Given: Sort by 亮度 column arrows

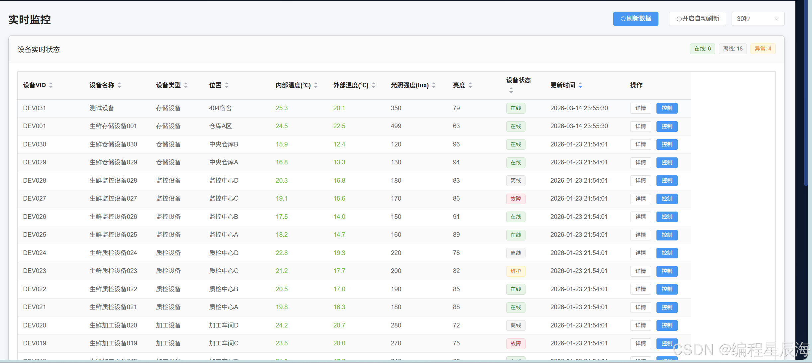Looking at the screenshot, I should tap(470, 85).
